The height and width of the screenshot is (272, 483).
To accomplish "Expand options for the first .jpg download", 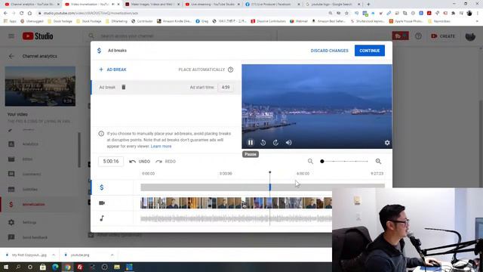I will click(x=54, y=255).
